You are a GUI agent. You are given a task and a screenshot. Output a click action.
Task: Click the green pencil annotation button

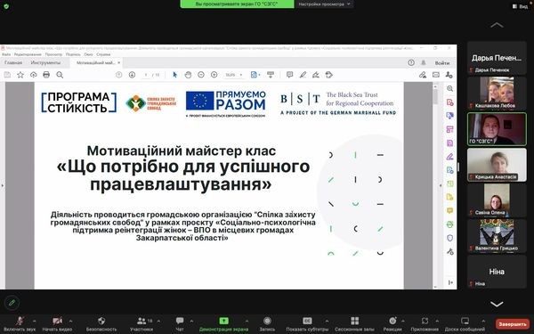(12, 303)
